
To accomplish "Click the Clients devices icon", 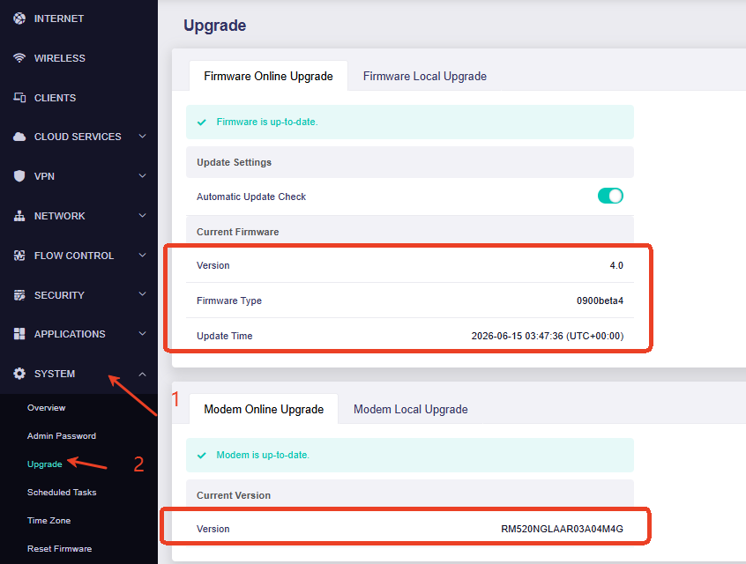I will point(19,98).
